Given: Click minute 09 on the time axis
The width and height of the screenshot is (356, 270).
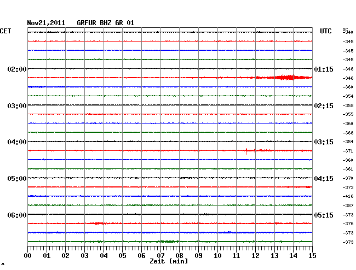Looking at the screenshot, I should 198,256.
